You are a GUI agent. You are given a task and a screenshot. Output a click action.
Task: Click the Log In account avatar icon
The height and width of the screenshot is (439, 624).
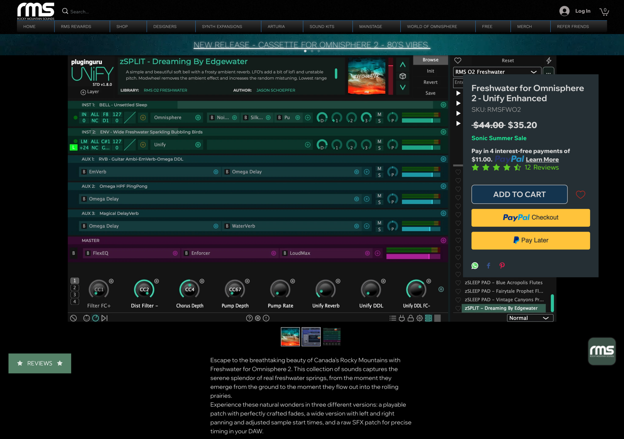coord(564,11)
